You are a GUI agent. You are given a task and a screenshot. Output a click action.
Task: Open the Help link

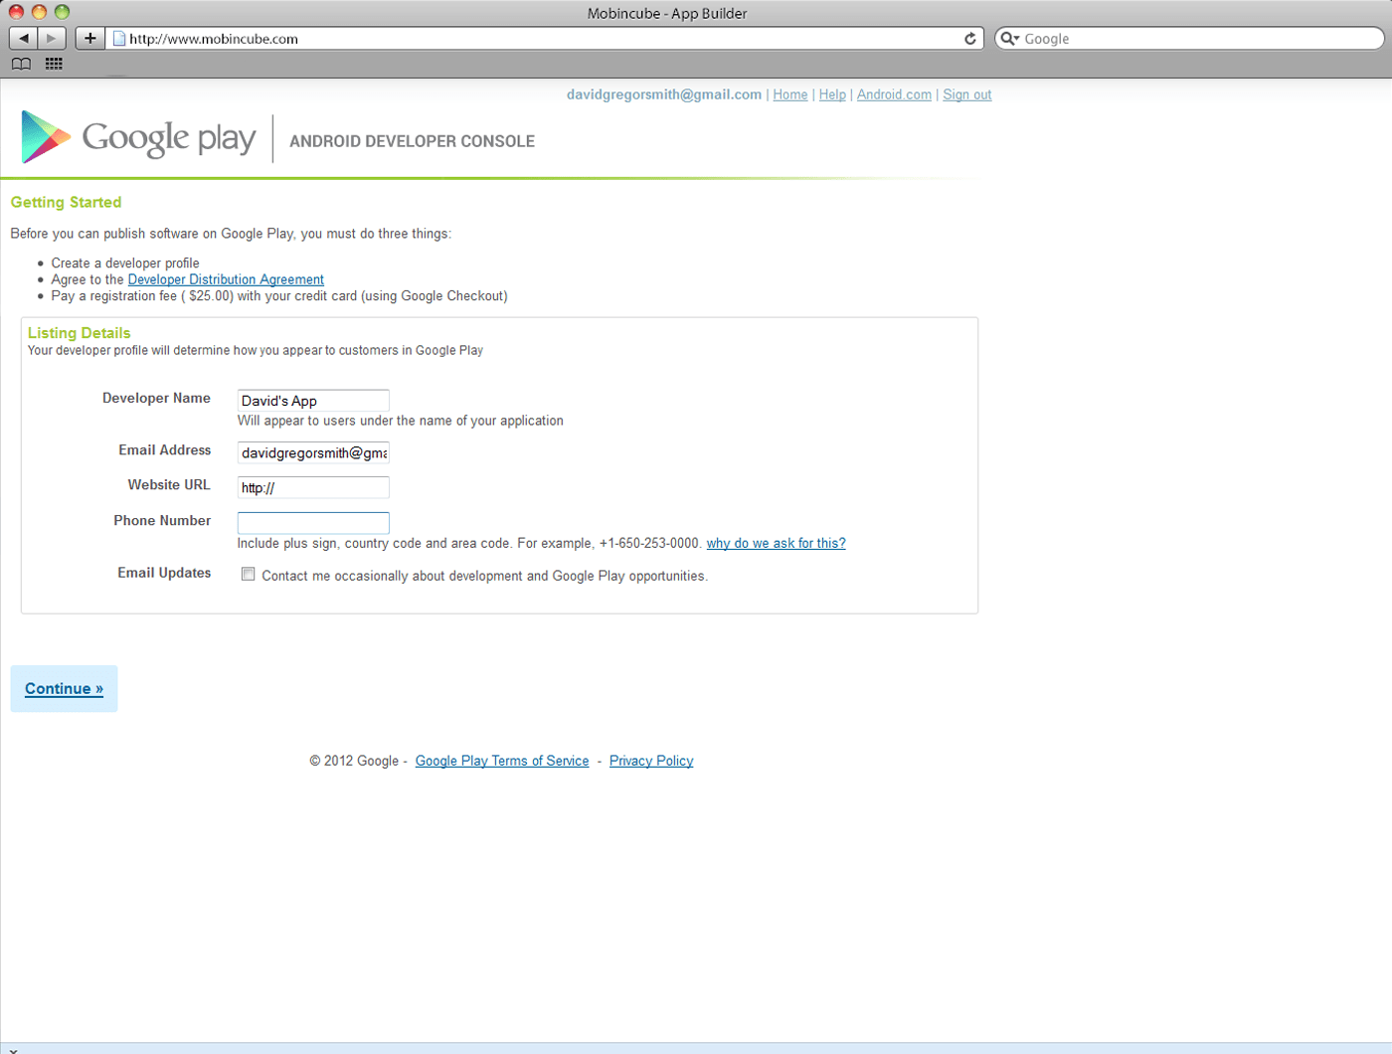click(832, 94)
